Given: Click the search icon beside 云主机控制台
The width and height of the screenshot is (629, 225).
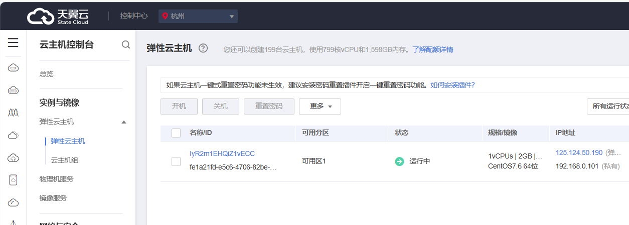Looking at the screenshot, I should click(126, 45).
